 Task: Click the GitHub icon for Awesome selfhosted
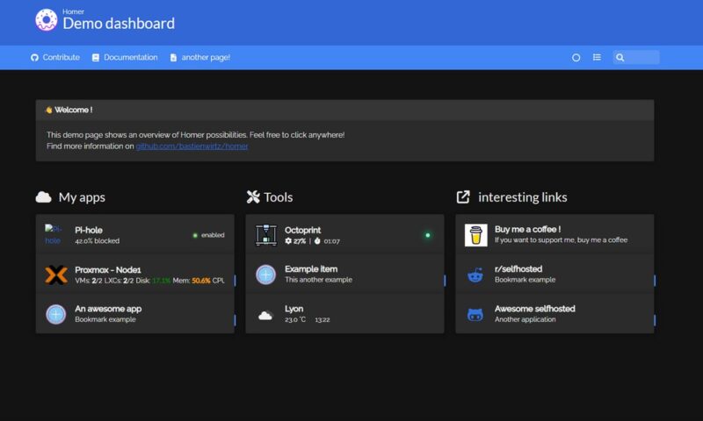[x=475, y=314]
